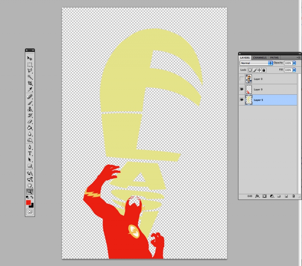
Task: Select the Polygonal Lasso tool
Action: tap(30, 71)
